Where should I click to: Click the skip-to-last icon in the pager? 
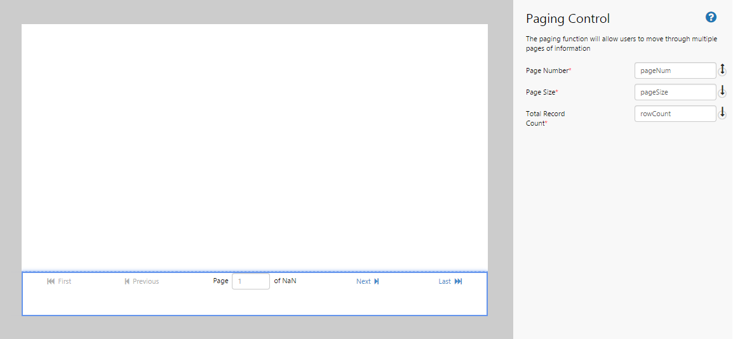coord(458,281)
